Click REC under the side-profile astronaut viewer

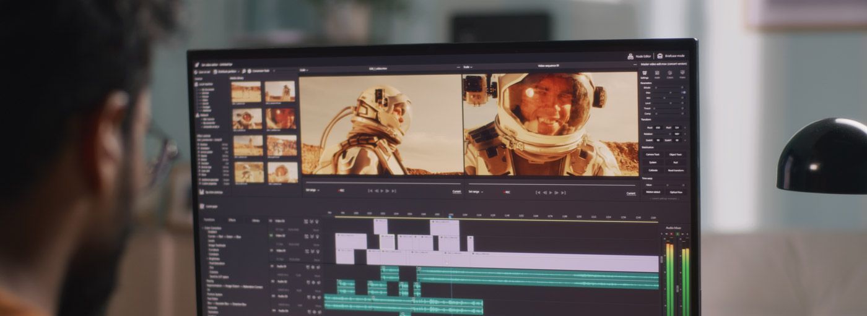[341, 190]
